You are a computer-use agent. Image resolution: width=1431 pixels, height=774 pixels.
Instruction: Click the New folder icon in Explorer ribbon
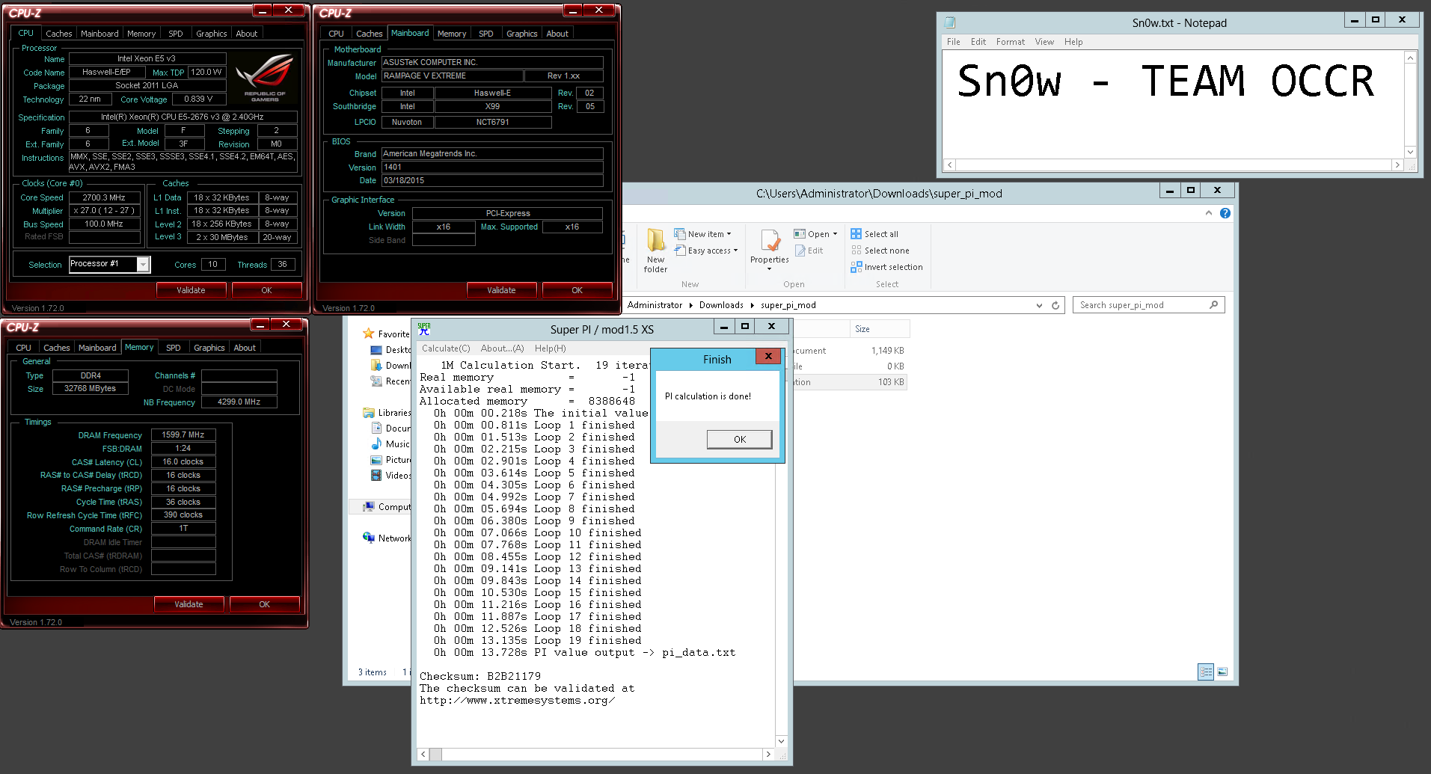click(x=655, y=241)
